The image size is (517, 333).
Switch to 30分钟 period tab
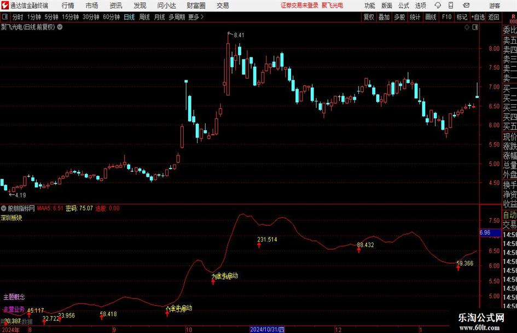91,17
